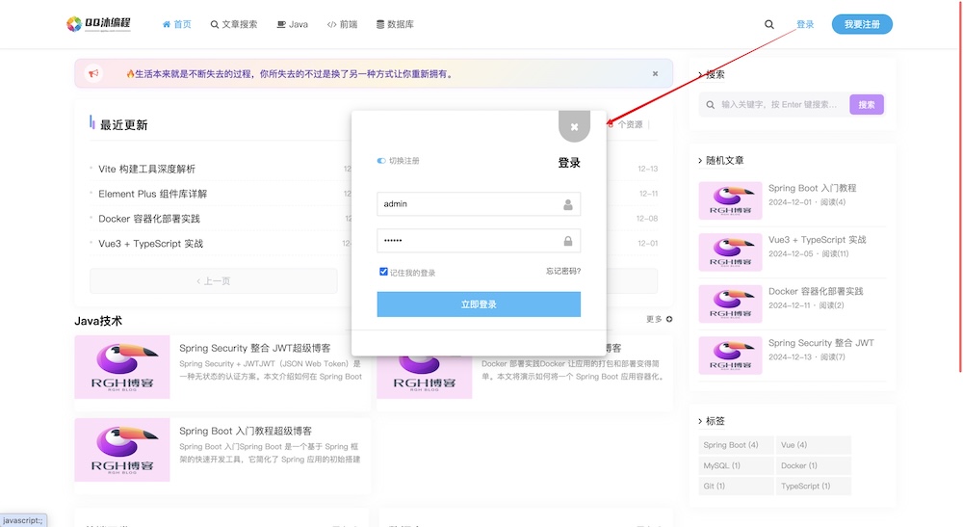Click the 12-13 date in recent list
This screenshot has width=963, height=527.
point(647,169)
